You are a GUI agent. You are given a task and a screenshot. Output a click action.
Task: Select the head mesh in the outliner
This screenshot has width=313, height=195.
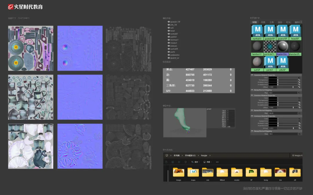172,31
